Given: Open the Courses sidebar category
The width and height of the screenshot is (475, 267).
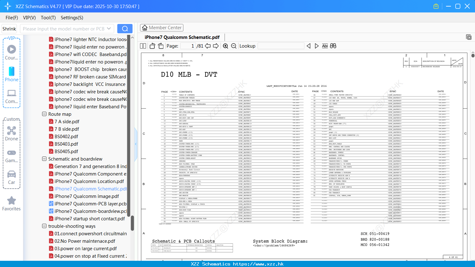Looking at the screenshot, I should click(x=12, y=52).
